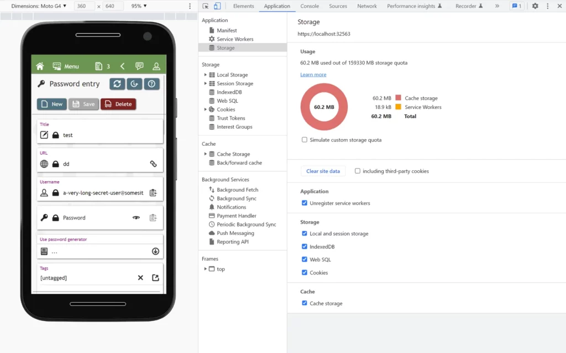Copy username with the clipboard icon
Viewport: 566px width, 353px height.
154,193
